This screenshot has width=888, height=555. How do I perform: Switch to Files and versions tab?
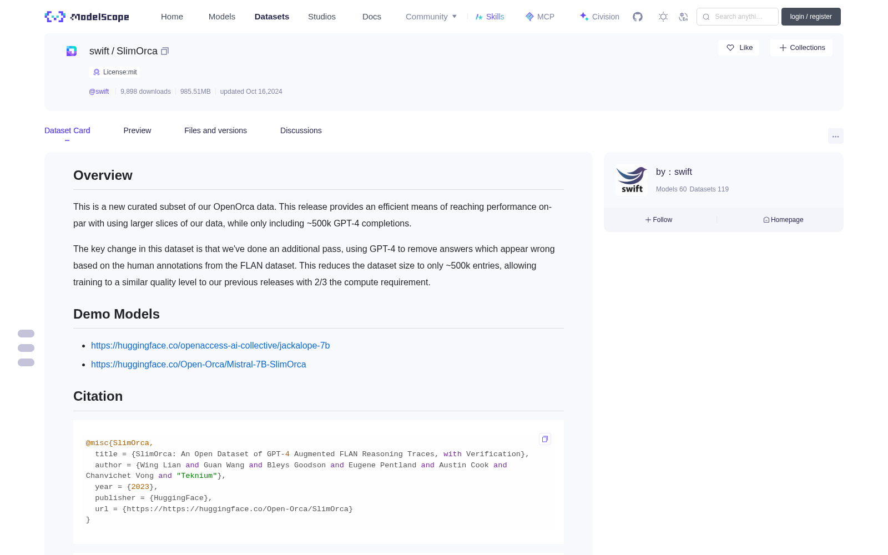(215, 130)
